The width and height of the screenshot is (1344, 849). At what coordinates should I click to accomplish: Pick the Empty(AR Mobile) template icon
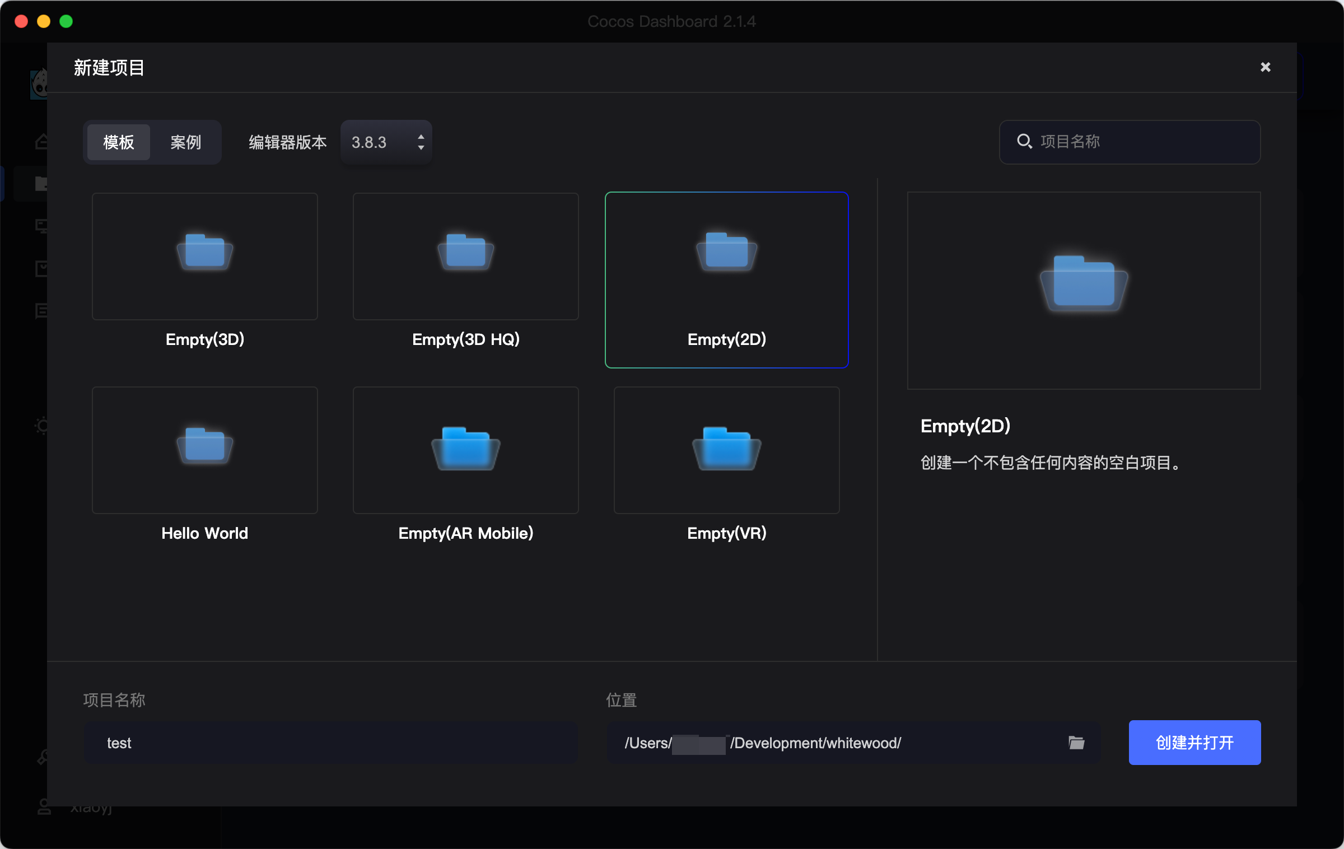pyautogui.click(x=465, y=448)
